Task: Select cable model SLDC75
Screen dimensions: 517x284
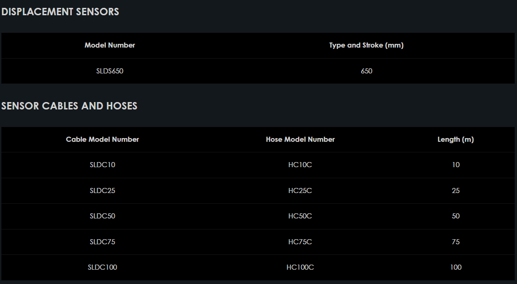Action: [x=102, y=242]
